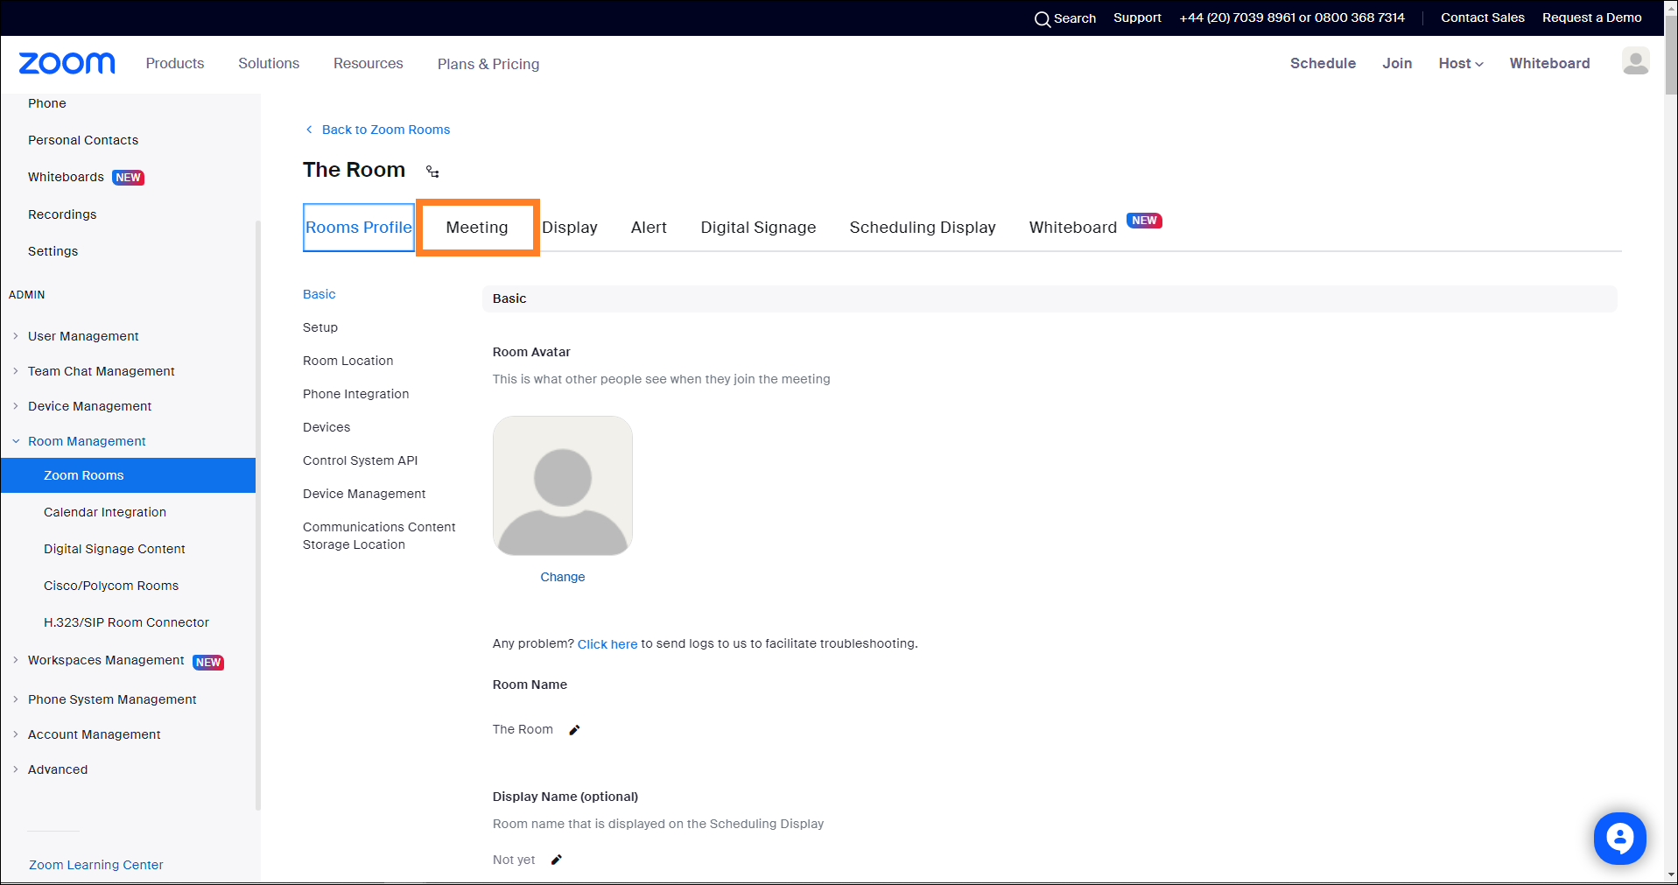This screenshot has height=885, width=1678.
Task: Expand Workspaces Management section
Action: (16, 660)
